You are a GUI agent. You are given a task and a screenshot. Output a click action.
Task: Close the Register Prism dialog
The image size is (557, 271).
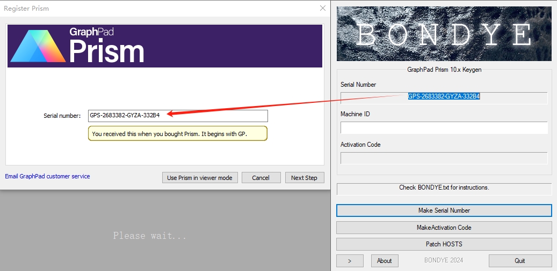click(x=322, y=9)
